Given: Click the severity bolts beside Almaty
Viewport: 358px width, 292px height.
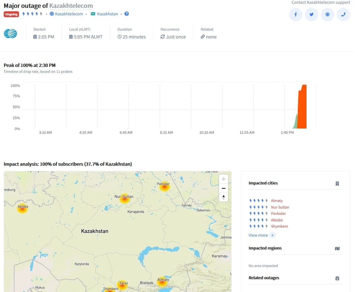Looking at the screenshot, I should coord(258,200).
